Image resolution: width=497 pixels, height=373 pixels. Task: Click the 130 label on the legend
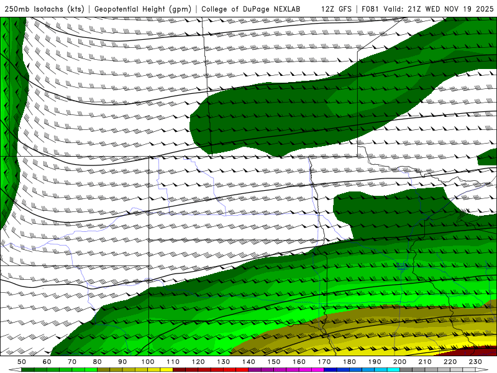pos(223,362)
